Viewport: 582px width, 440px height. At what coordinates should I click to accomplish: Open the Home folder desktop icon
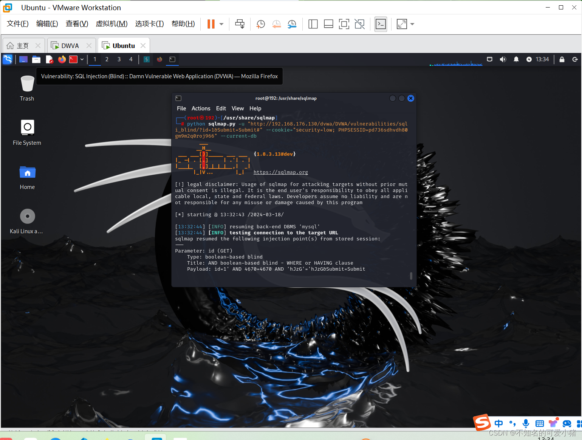point(27,177)
